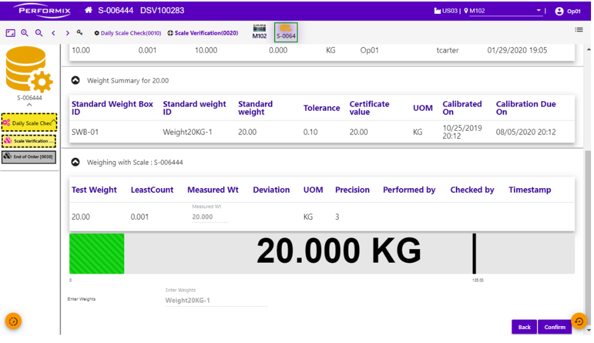The width and height of the screenshot is (594, 343).
Task: Open the list menu icon at right
Action: [x=578, y=30]
